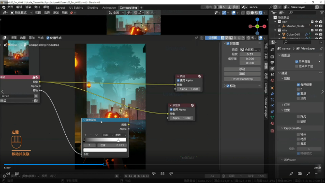This screenshot has width=325, height=183.
Task: Click the color ramp stop color swatch
Action: pos(105,150)
